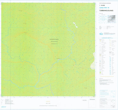The width and height of the screenshot is (118, 110).
Task: Click the 1 : 50.000 scale text
Action: (x=102, y=5)
